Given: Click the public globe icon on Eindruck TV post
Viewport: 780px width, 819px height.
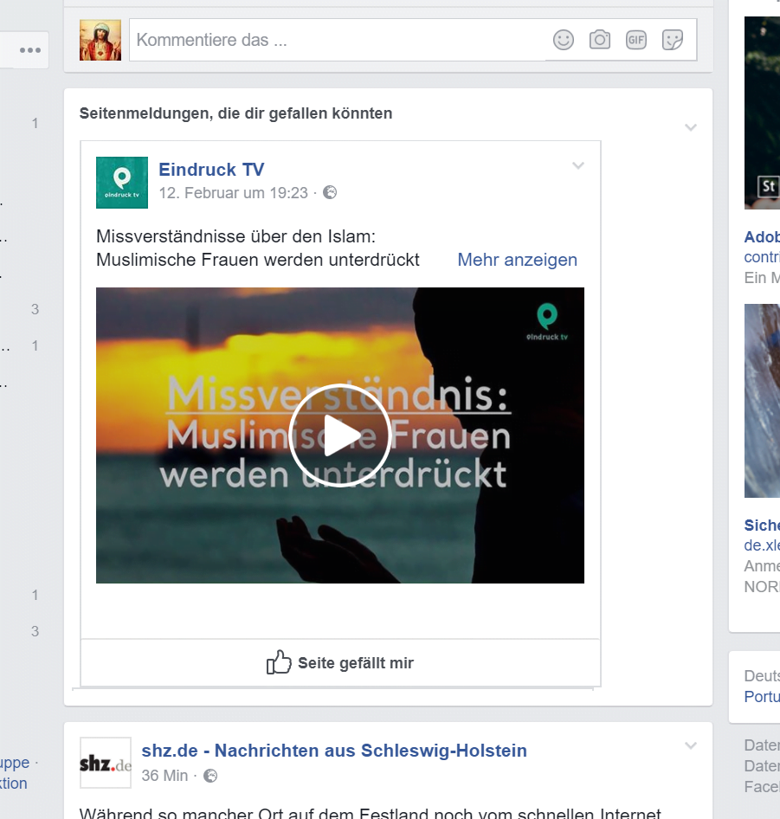Looking at the screenshot, I should 330,193.
